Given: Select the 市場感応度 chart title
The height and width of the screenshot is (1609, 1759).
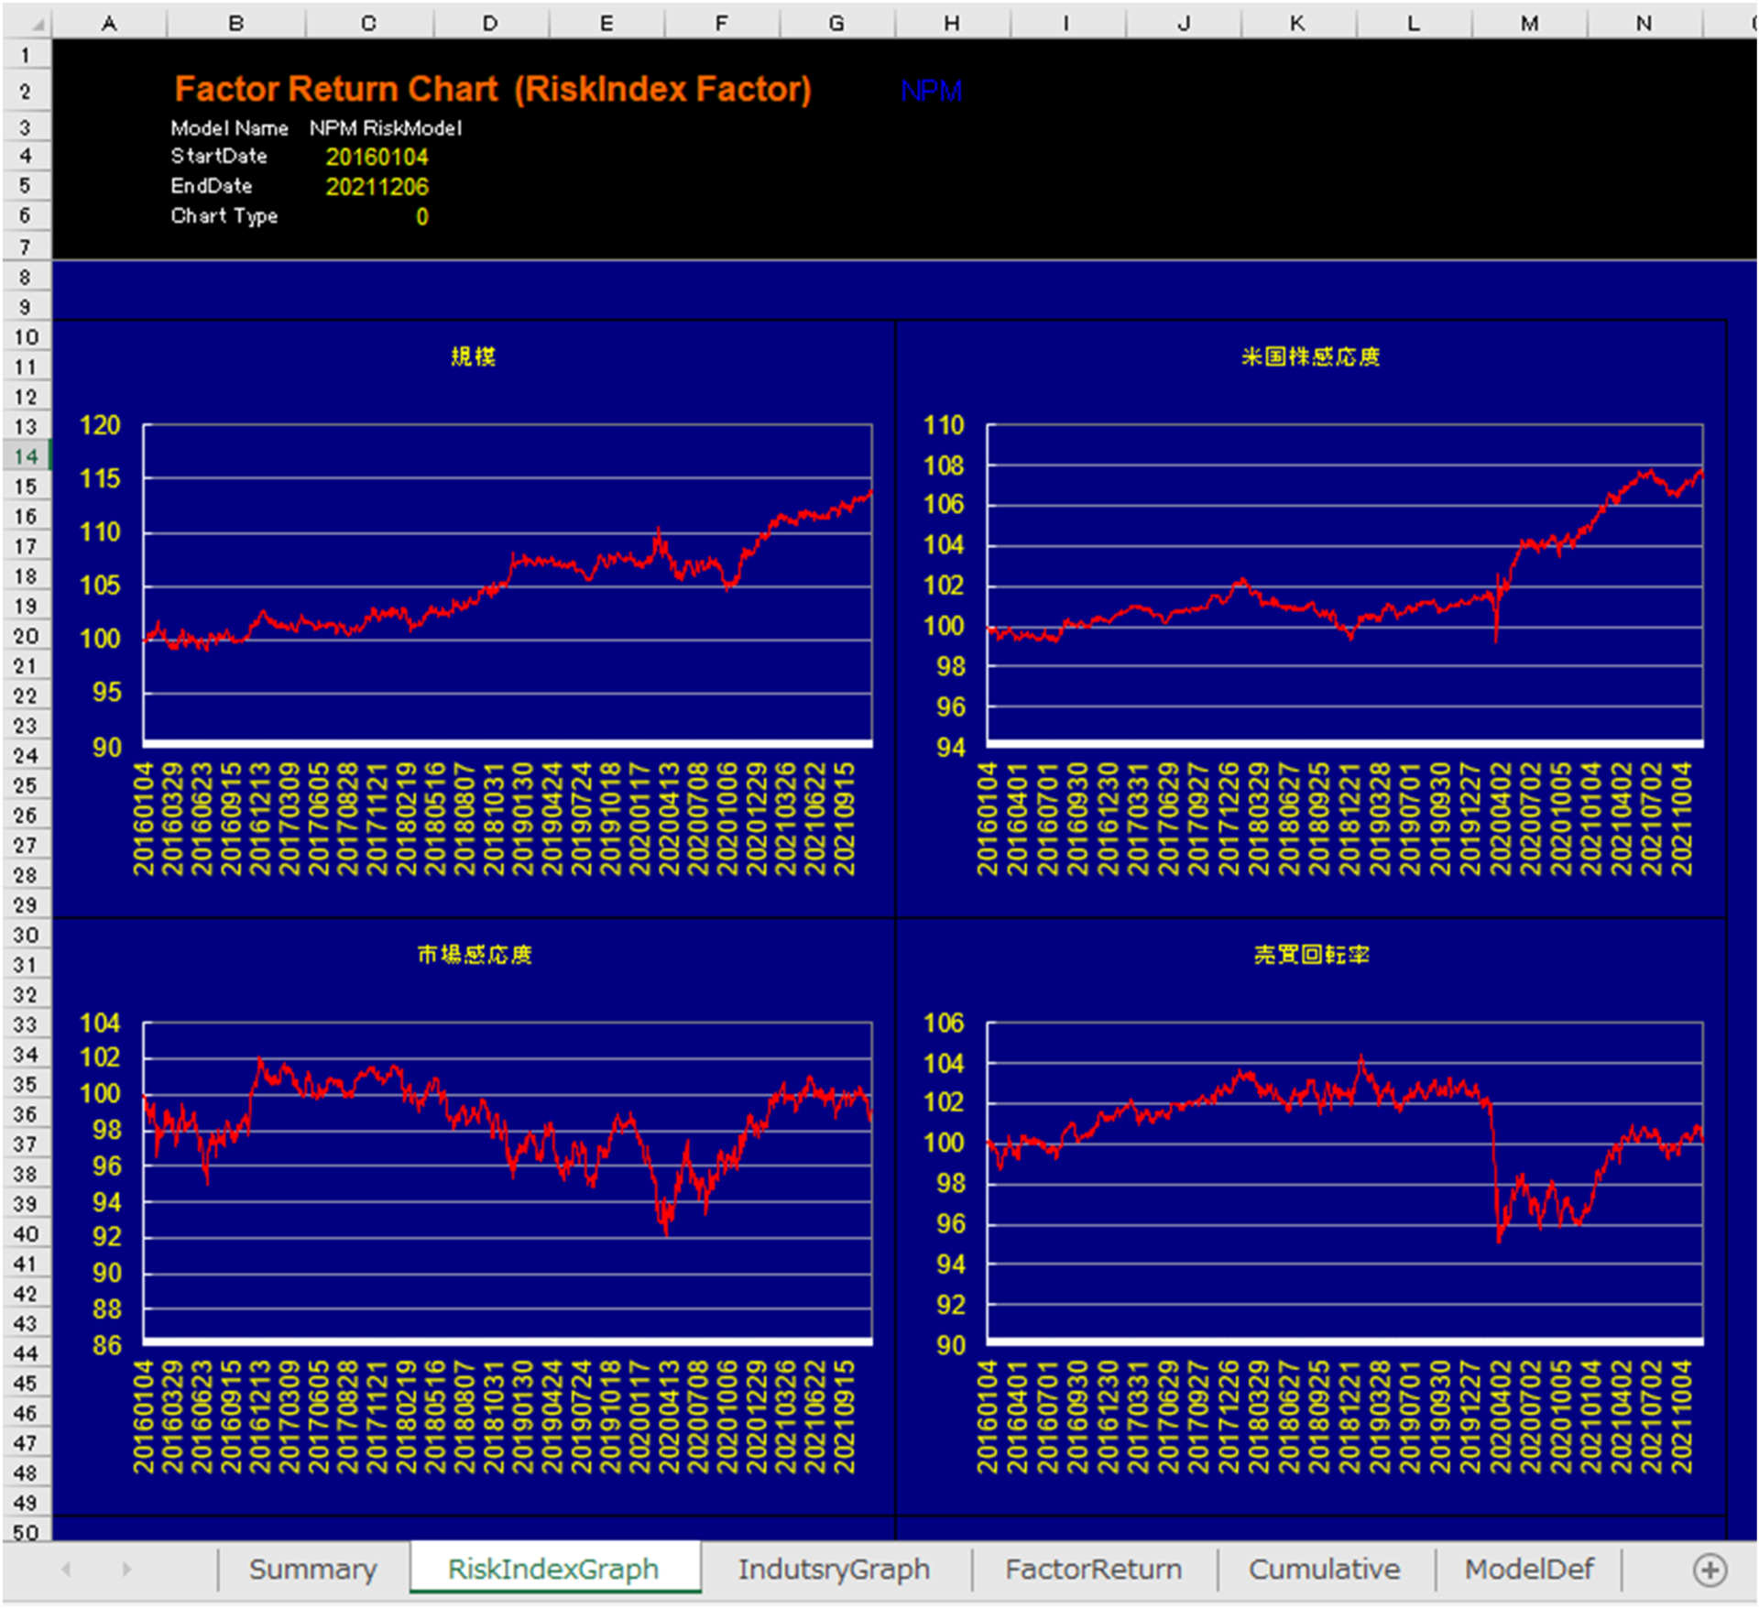Looking at the screenshot, I should pos(474,955).
